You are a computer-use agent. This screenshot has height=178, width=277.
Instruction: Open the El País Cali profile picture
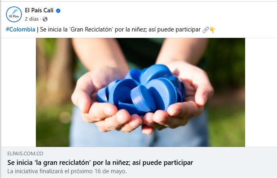point(14,14)
